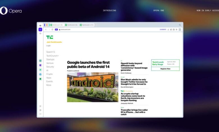Click the tab search magnifier icon
This screenshot has height=132, width=219.
[180, 25]
